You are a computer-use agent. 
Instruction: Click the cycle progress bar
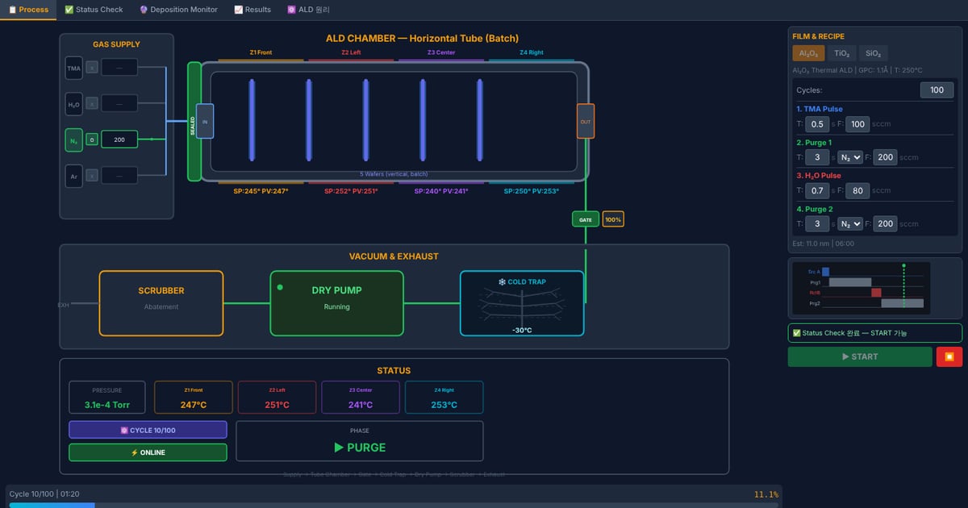click(x=394, y=505)
